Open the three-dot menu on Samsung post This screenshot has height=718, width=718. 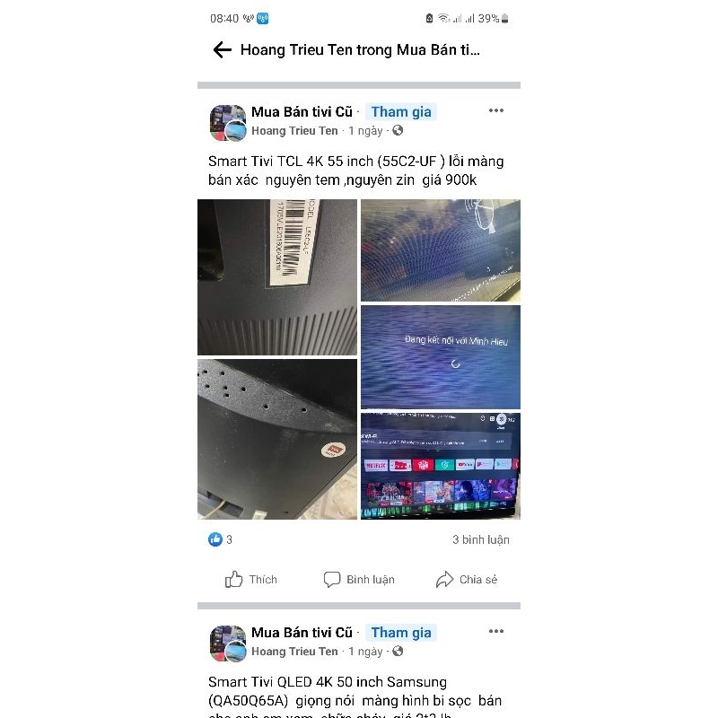point(496,632)
